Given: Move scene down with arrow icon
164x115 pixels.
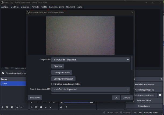Looking at the screenshot, I should pos(21,107).
